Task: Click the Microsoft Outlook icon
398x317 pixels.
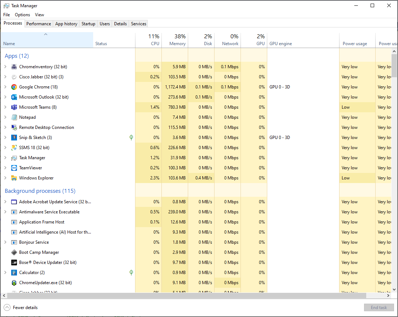Action: (x=14, y=97)
